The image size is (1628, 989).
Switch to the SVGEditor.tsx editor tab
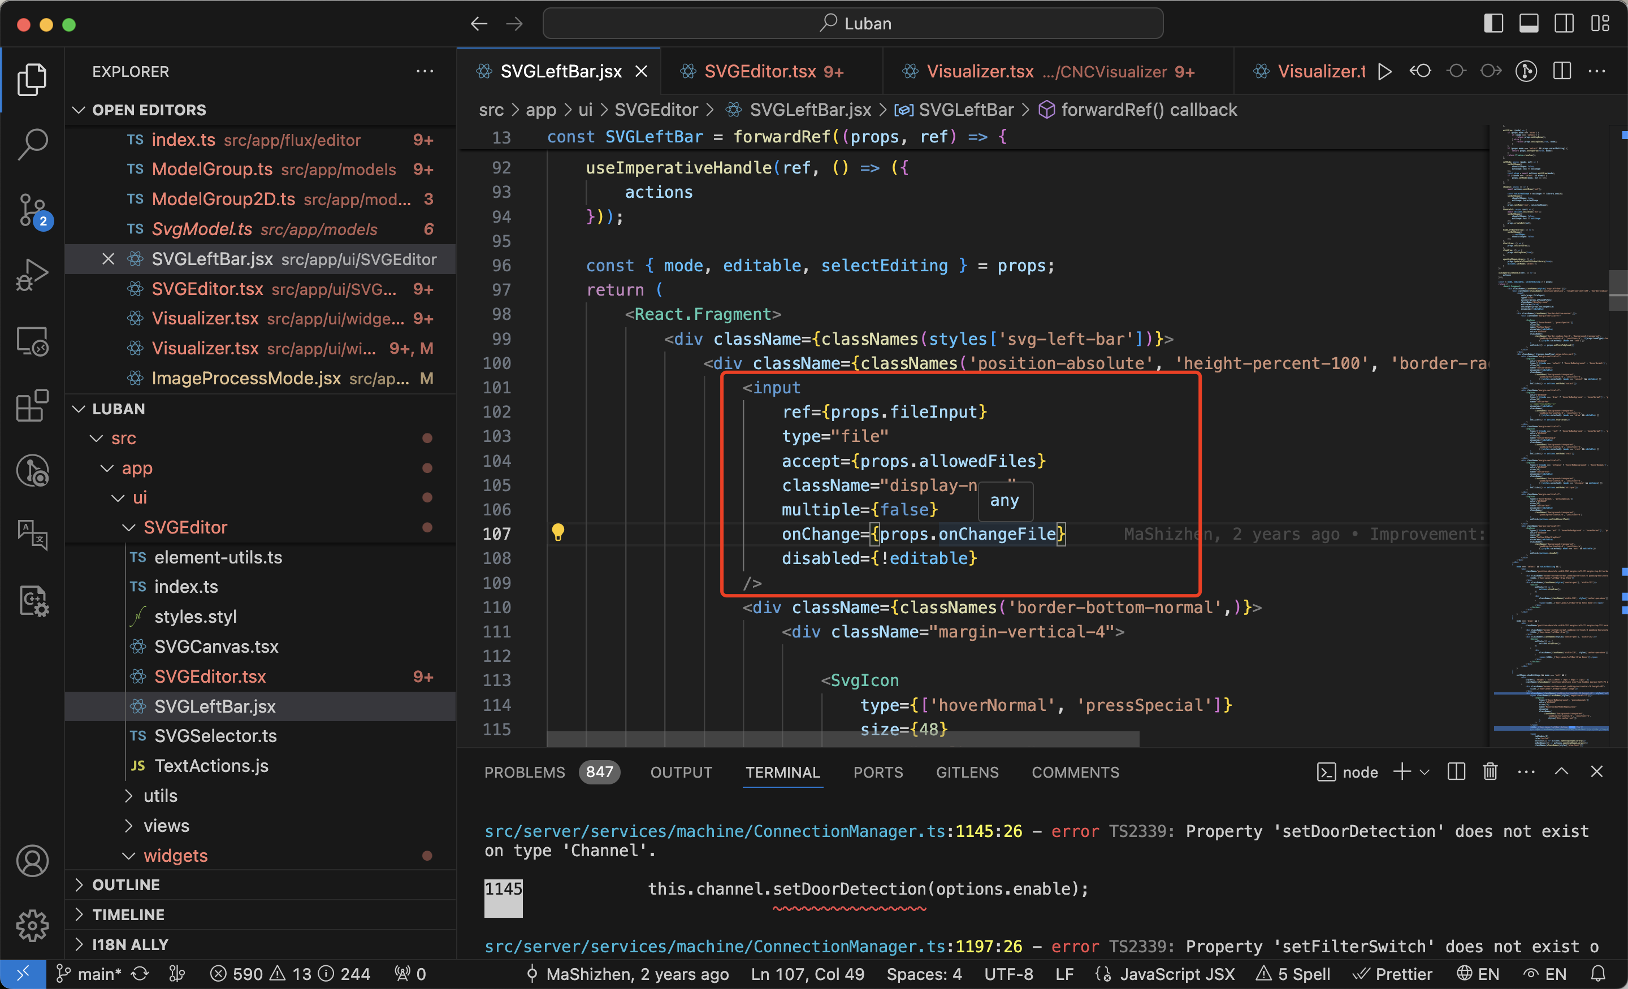coord(760,71)
